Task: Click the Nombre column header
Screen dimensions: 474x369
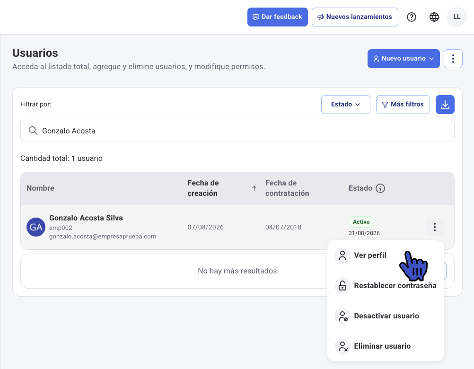Action: pos(40,188)
